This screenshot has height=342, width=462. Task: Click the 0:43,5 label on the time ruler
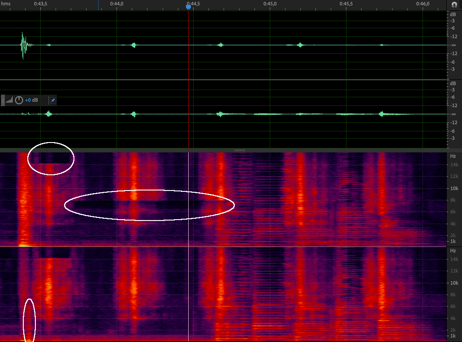[x=41, y=4]
